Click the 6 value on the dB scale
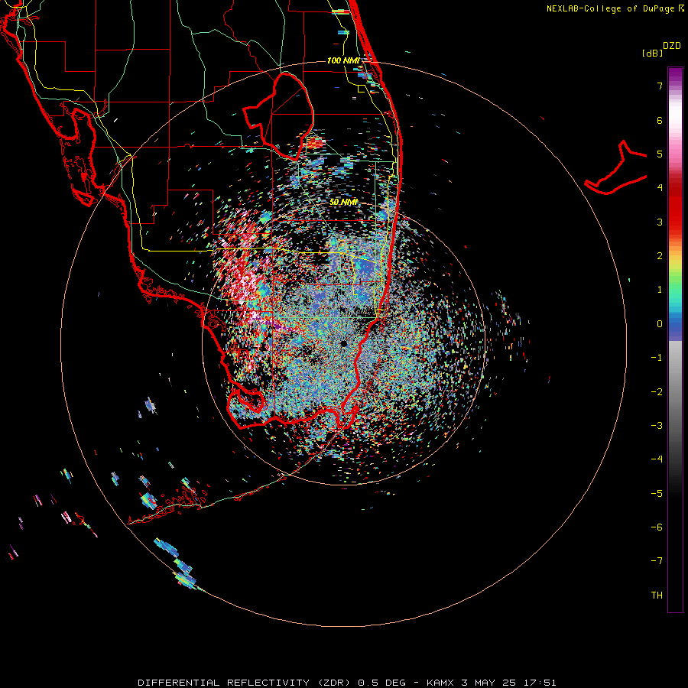Screen dimensions: 688x688 point(660,120)
